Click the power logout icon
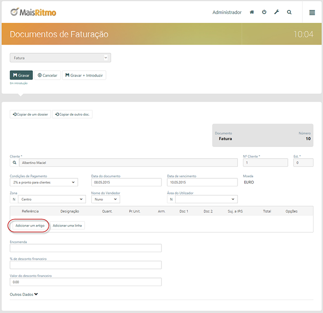The height and width of the screenshot is (313, 323). pos(264,12)
